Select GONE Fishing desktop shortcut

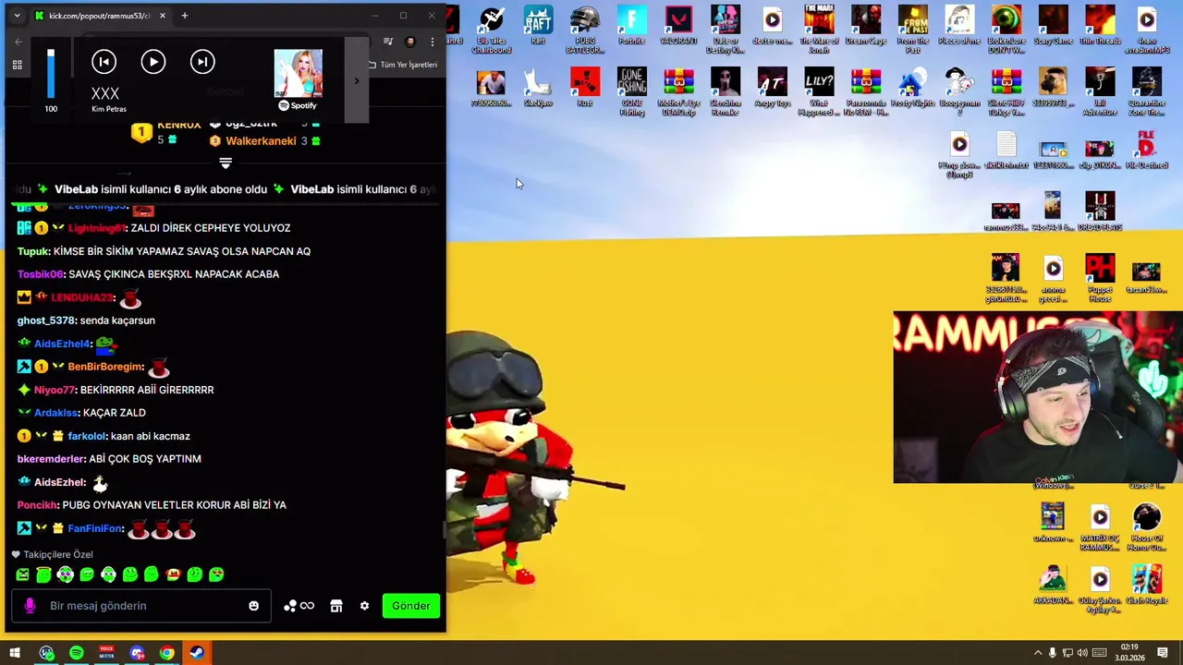(632, 91)
